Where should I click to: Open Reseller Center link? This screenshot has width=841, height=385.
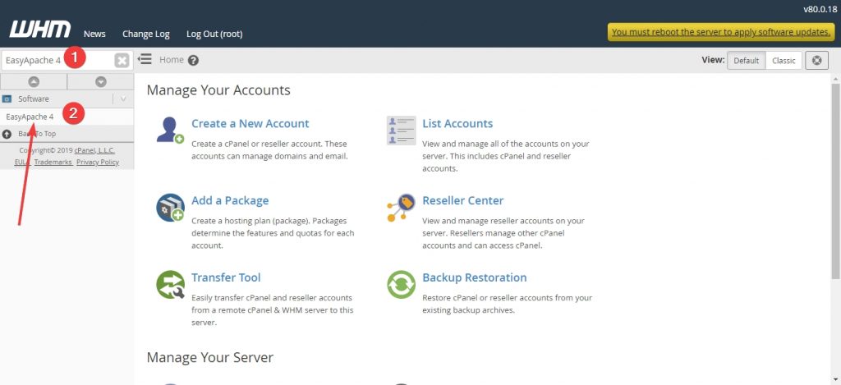(463, 200)
